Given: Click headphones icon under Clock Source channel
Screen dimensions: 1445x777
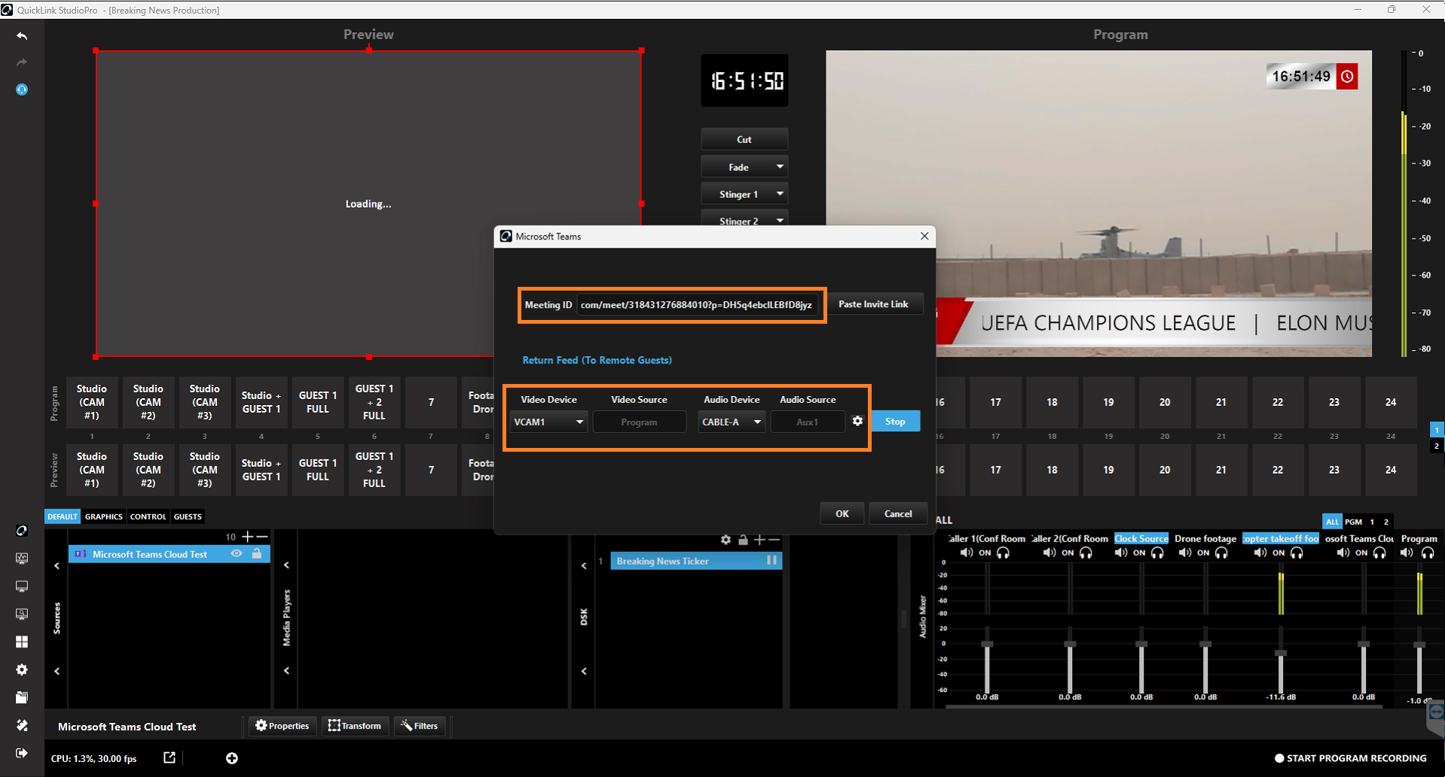Looking at the screenshot, I should [x=1158, y=553].
